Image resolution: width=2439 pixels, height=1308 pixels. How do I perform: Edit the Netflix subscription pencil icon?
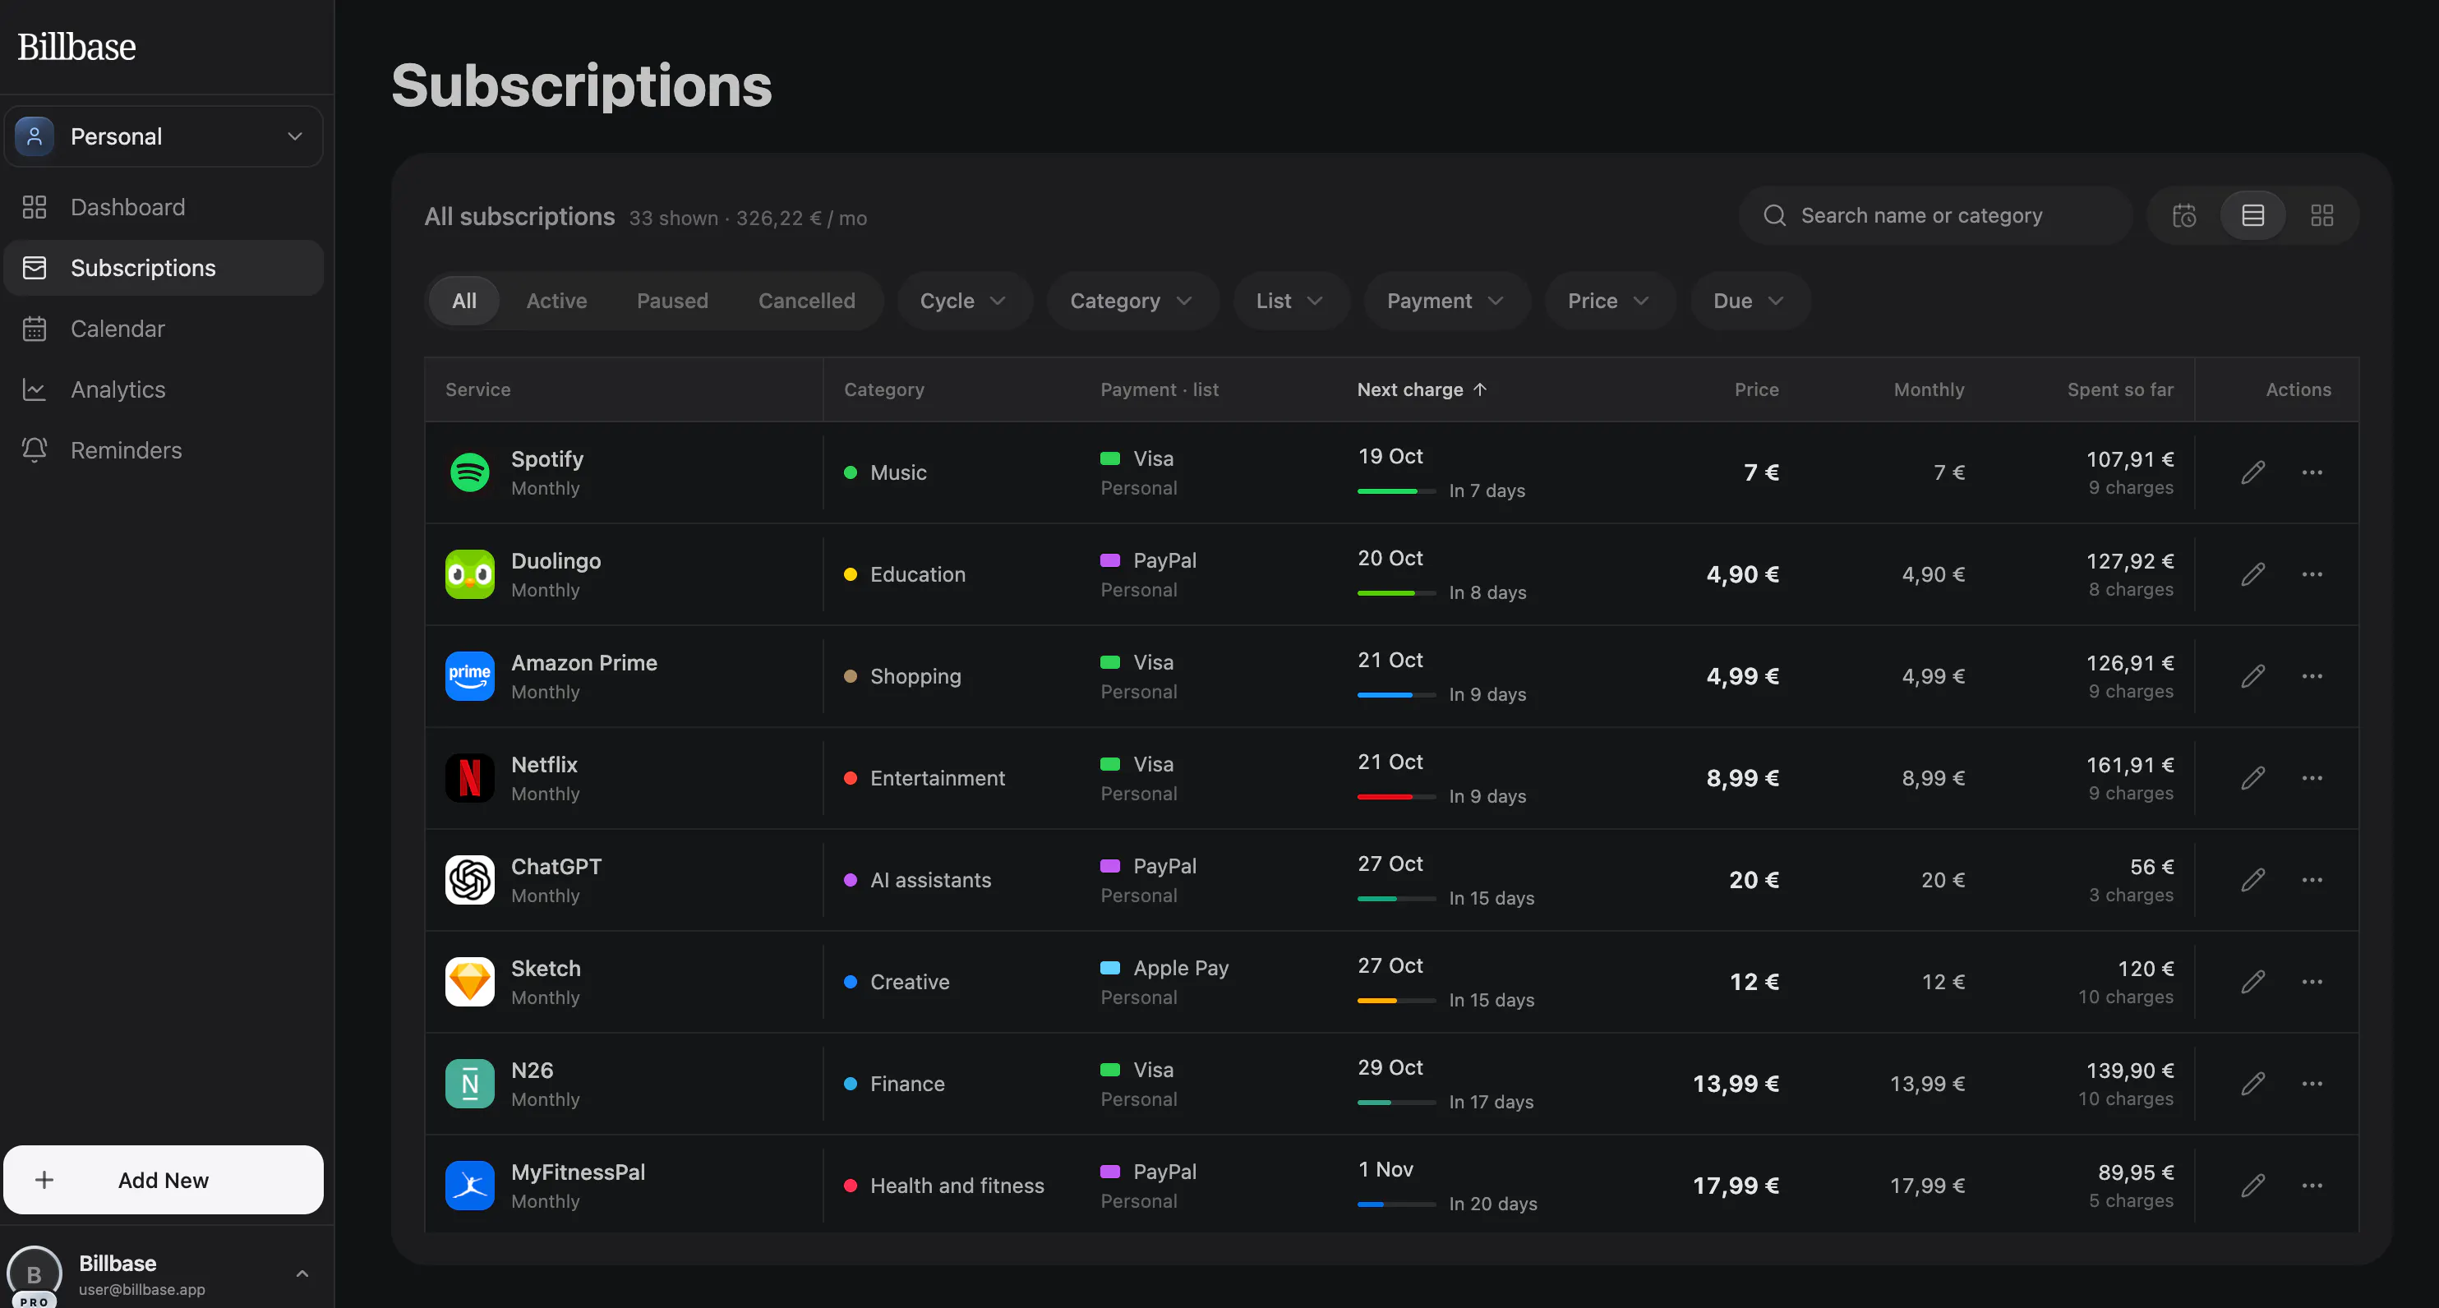click(2253, 778)
